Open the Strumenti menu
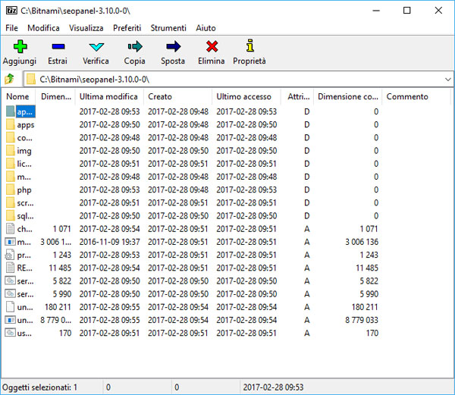The image size is (455, 395). [x=168, y=27]
